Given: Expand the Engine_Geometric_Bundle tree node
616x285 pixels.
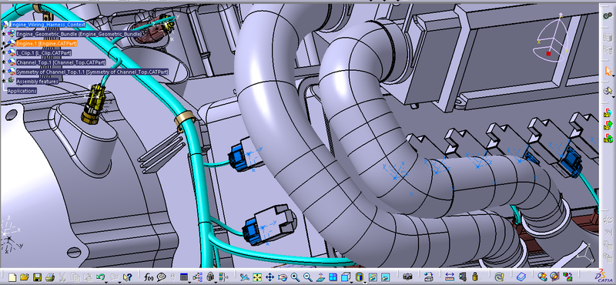Looking at the screenshot, I should [4, 34].
